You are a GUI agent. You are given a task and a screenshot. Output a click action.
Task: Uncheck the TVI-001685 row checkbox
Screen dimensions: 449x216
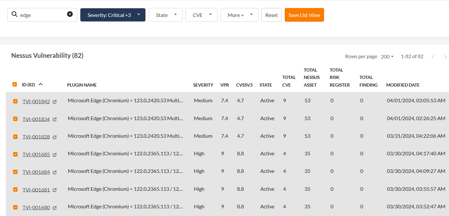click(15, 154)
